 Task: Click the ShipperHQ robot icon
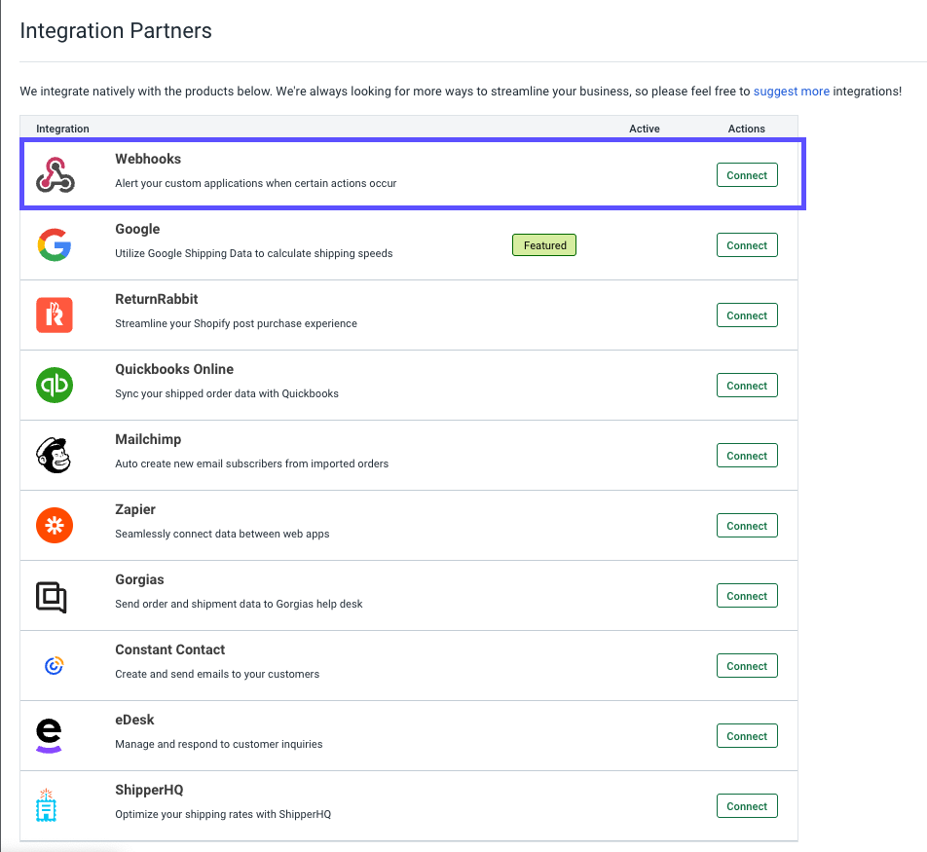pos(46,806)
